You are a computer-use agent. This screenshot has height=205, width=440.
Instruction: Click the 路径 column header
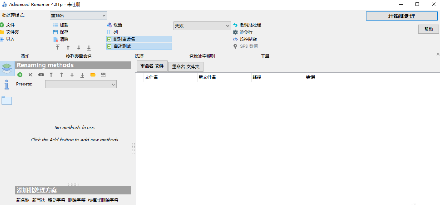pyautogui.click(x=278, y=77)
